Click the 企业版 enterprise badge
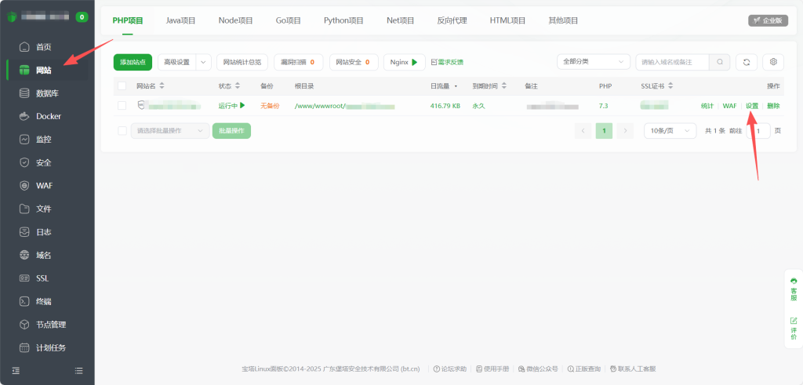Screen dimensions: 803x385 (x=768, y=20)
